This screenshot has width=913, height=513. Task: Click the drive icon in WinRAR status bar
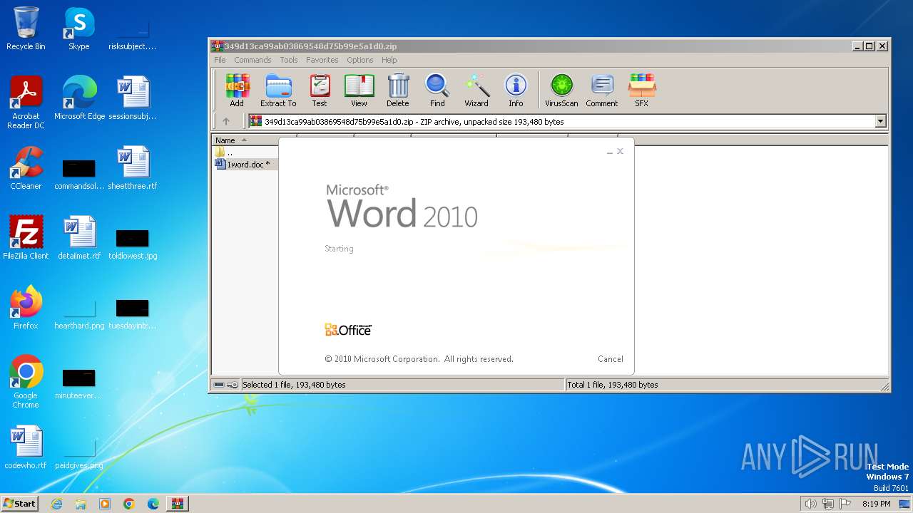click(219, 385)
